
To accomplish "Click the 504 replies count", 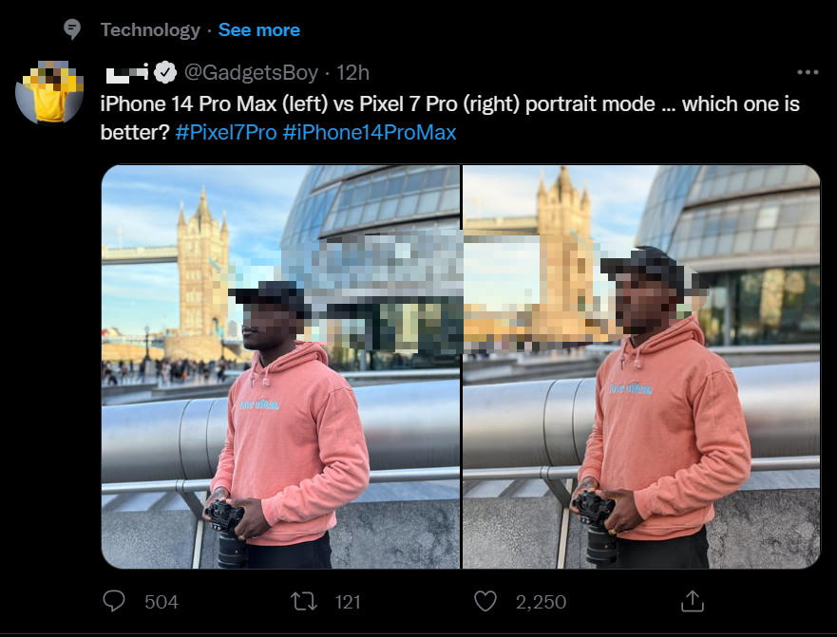I will pos(162,601).
